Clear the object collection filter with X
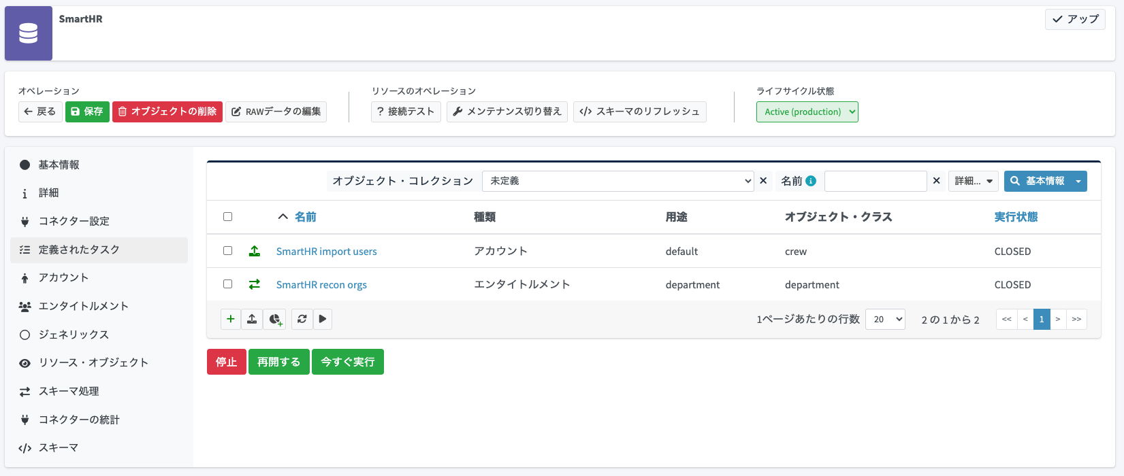This screenshot has height=476, width=1124. (763, 181)
